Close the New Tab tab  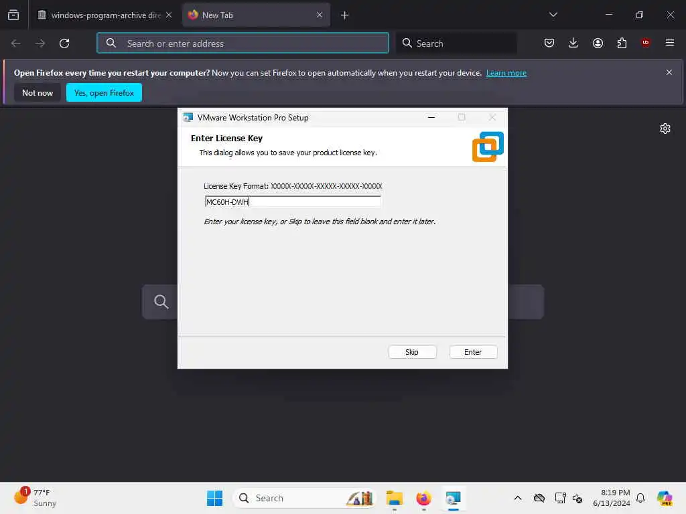click(x=320, y=15)
